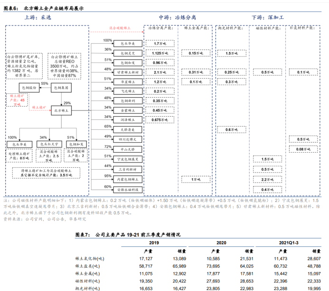This screenshot has height=291, width=329.
Task: Click the 2.1万吨 capacity value
Action: coord(160,73)
